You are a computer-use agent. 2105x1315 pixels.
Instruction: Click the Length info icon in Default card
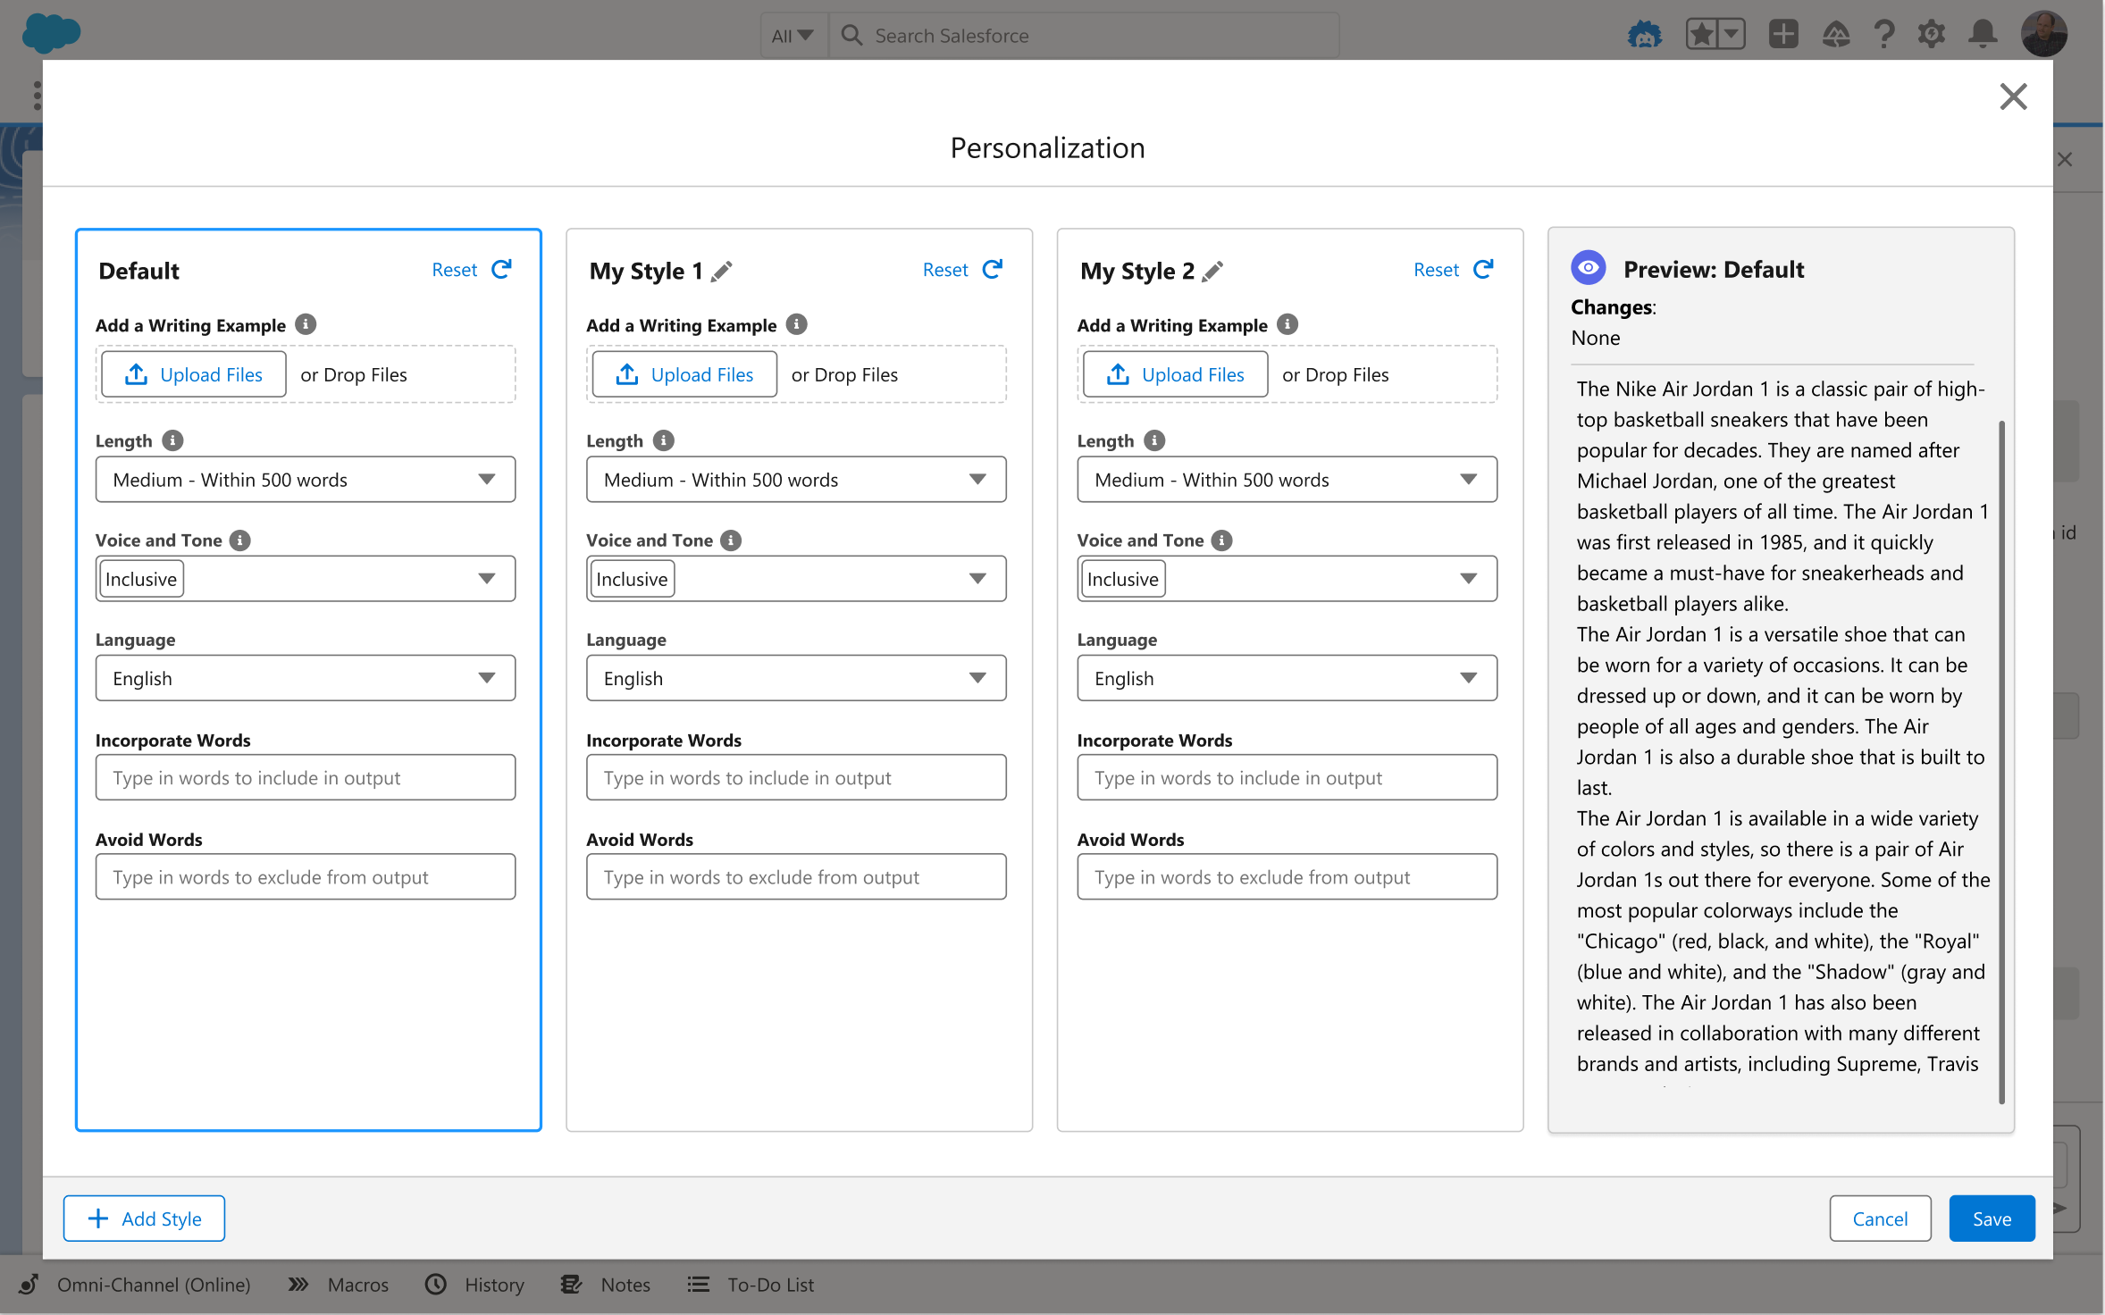(172, 440)
